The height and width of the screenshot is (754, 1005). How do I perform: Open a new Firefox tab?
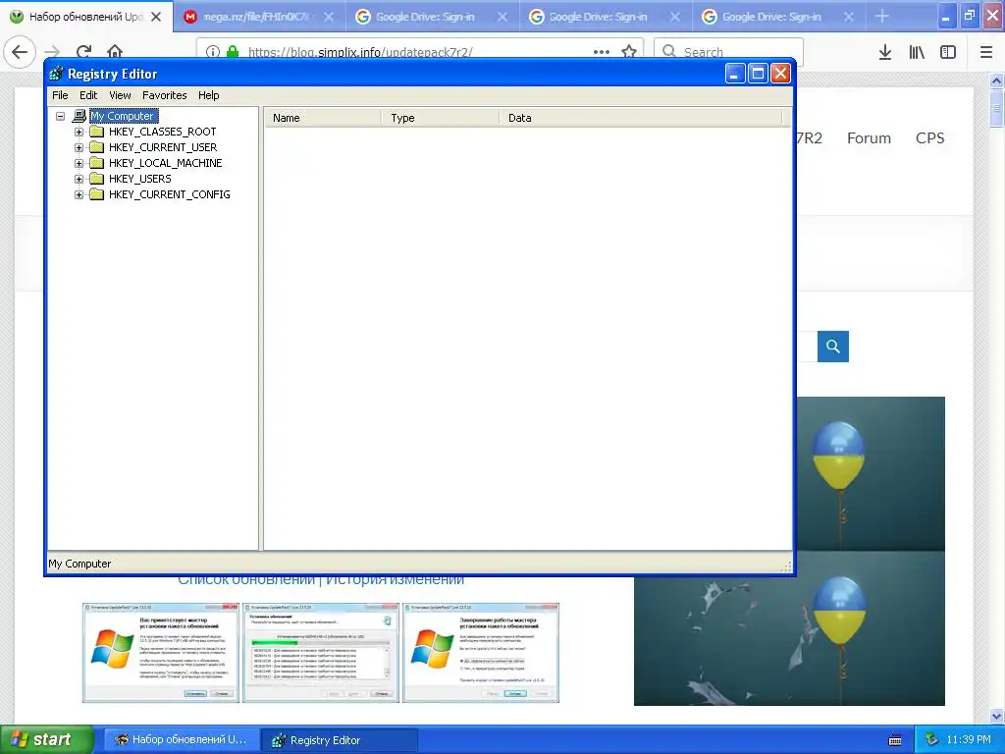(882, 17)
